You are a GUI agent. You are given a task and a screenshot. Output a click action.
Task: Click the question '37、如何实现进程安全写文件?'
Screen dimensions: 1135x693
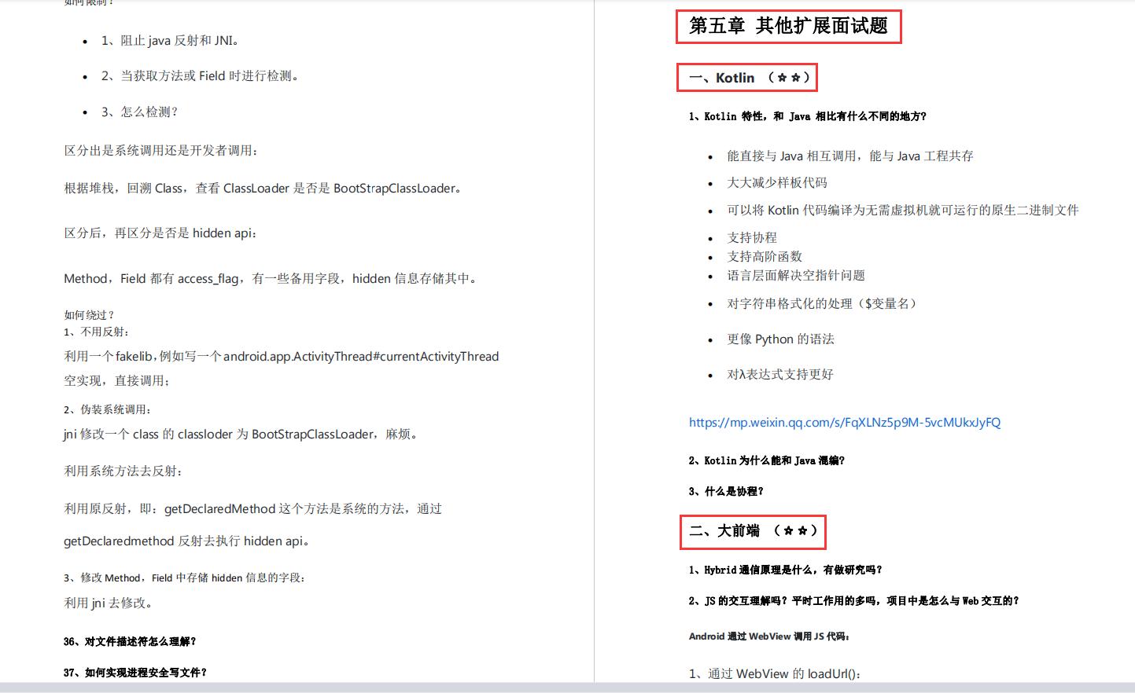[x=135, y=673]
